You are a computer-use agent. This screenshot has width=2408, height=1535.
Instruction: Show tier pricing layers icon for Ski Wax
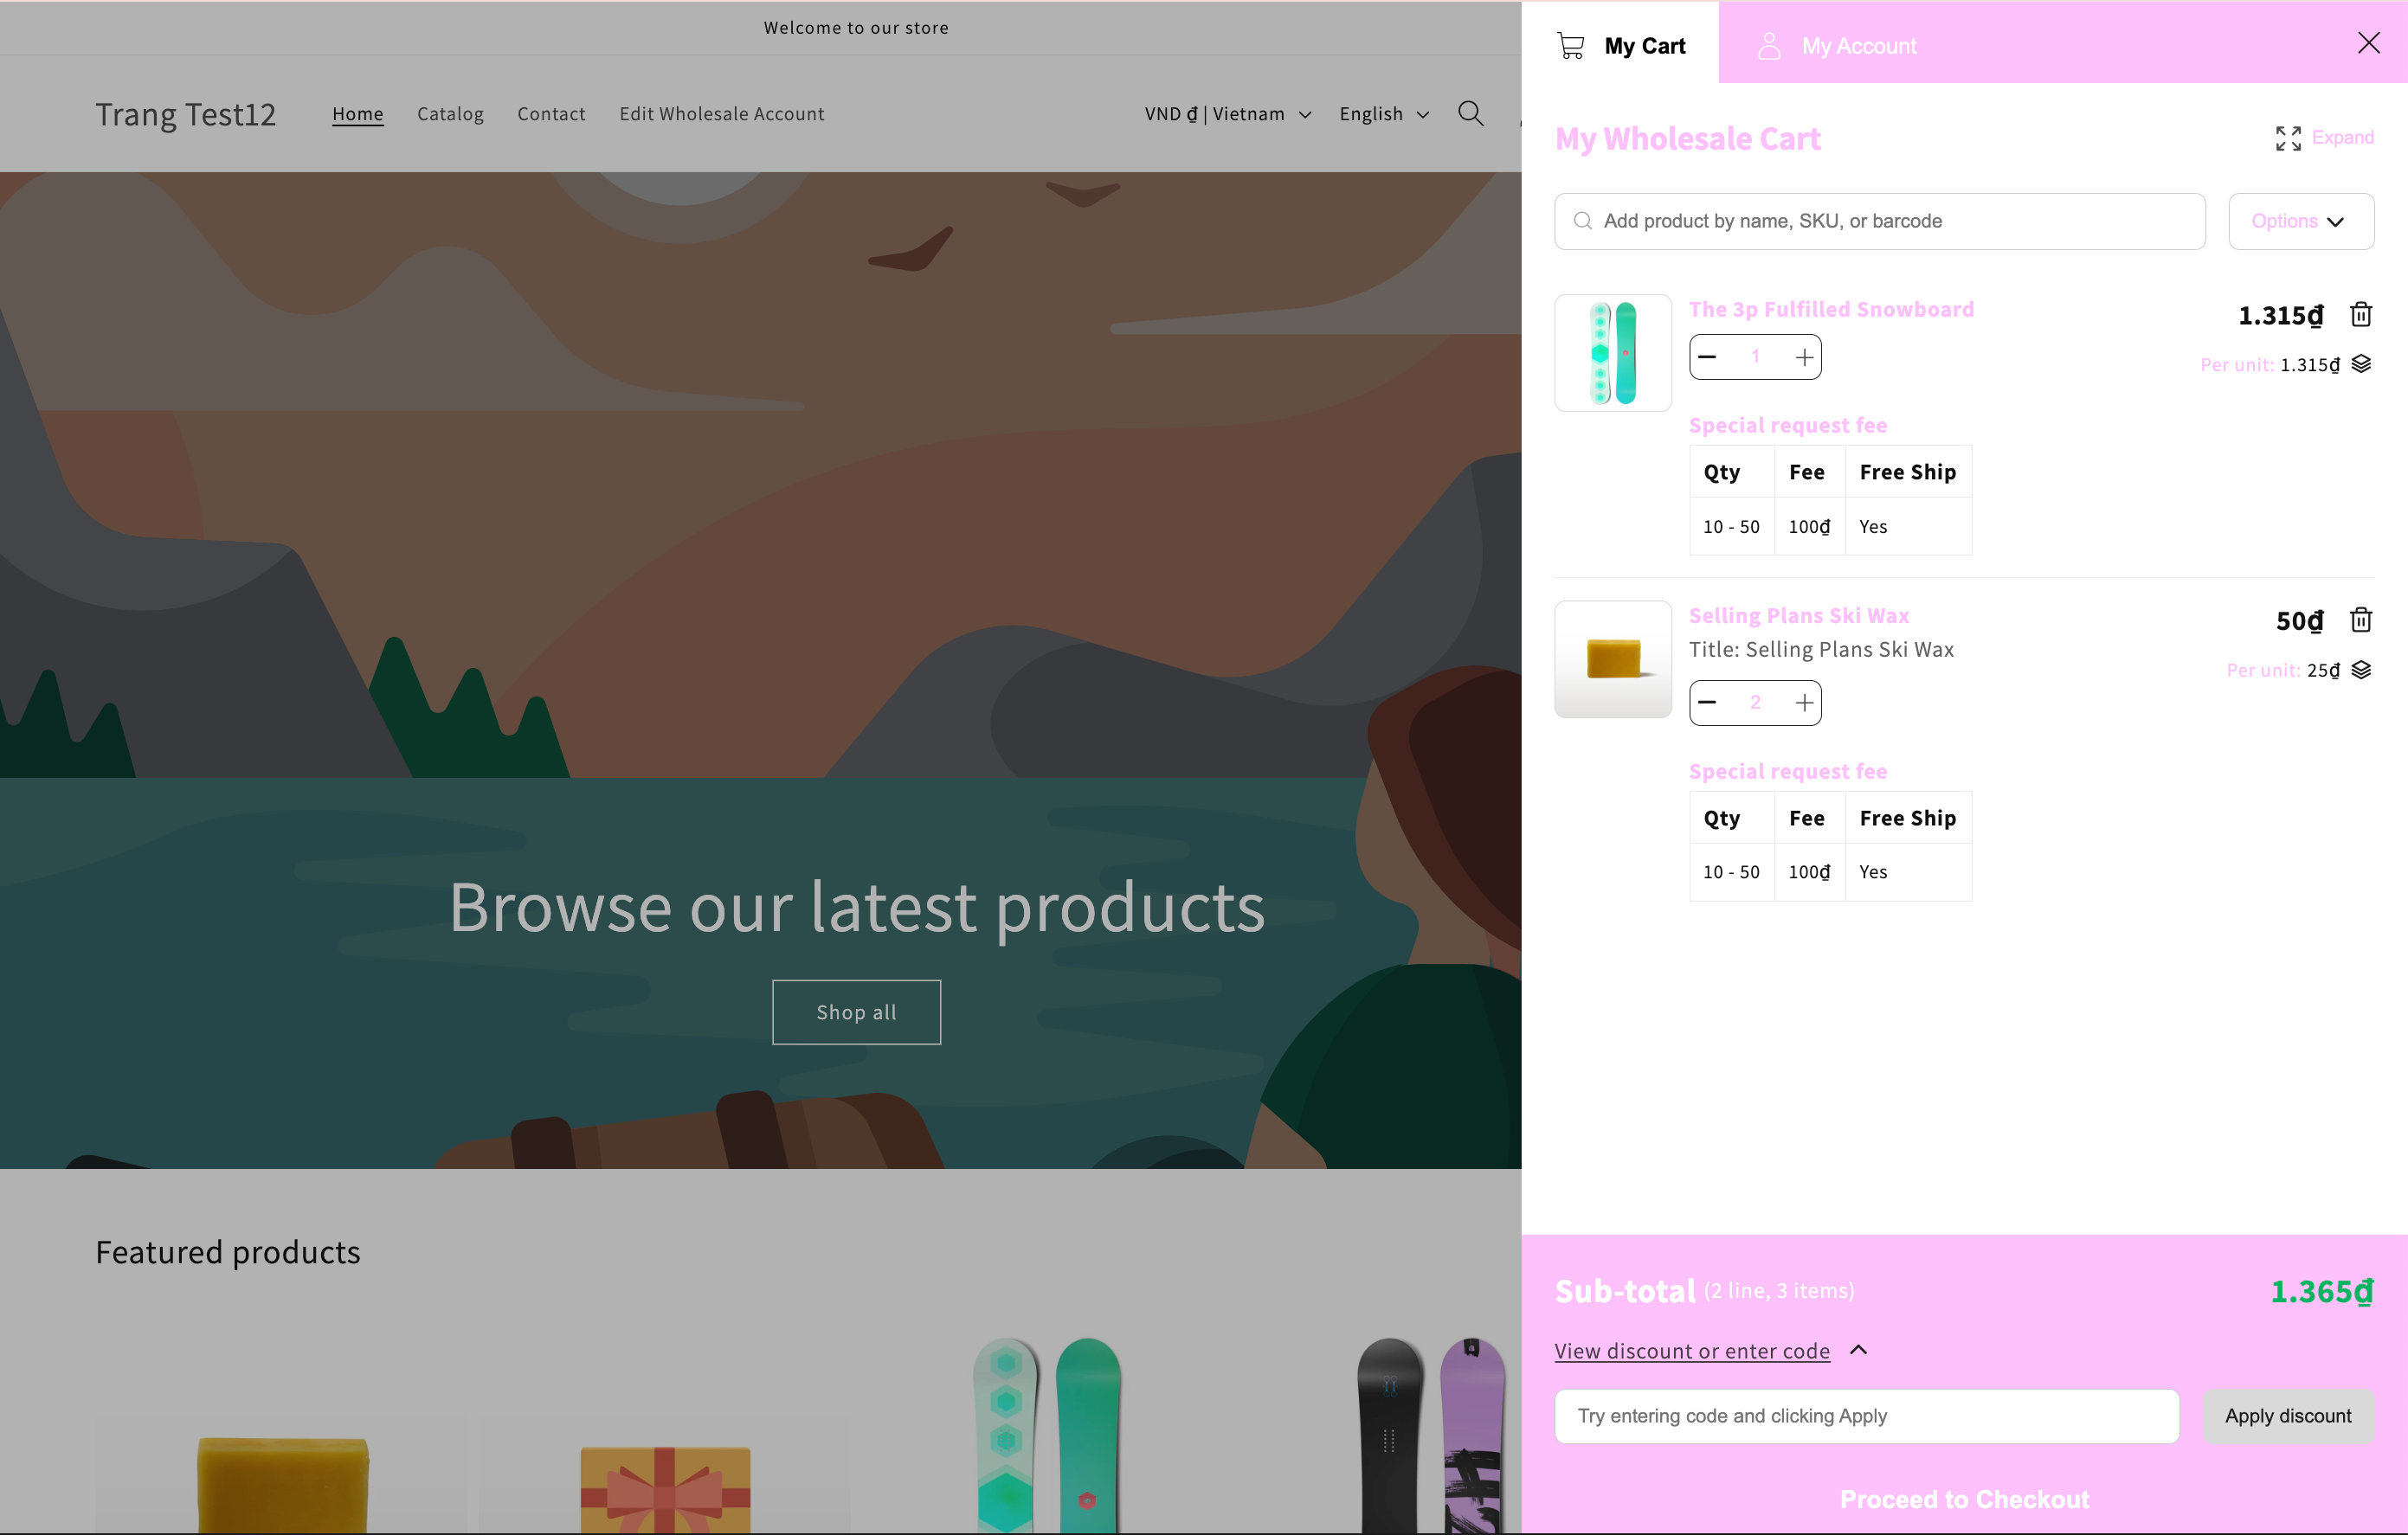point(2361,670)
